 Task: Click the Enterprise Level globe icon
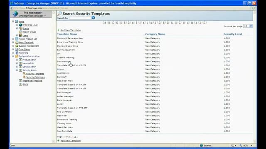click(x=20, y=25)
